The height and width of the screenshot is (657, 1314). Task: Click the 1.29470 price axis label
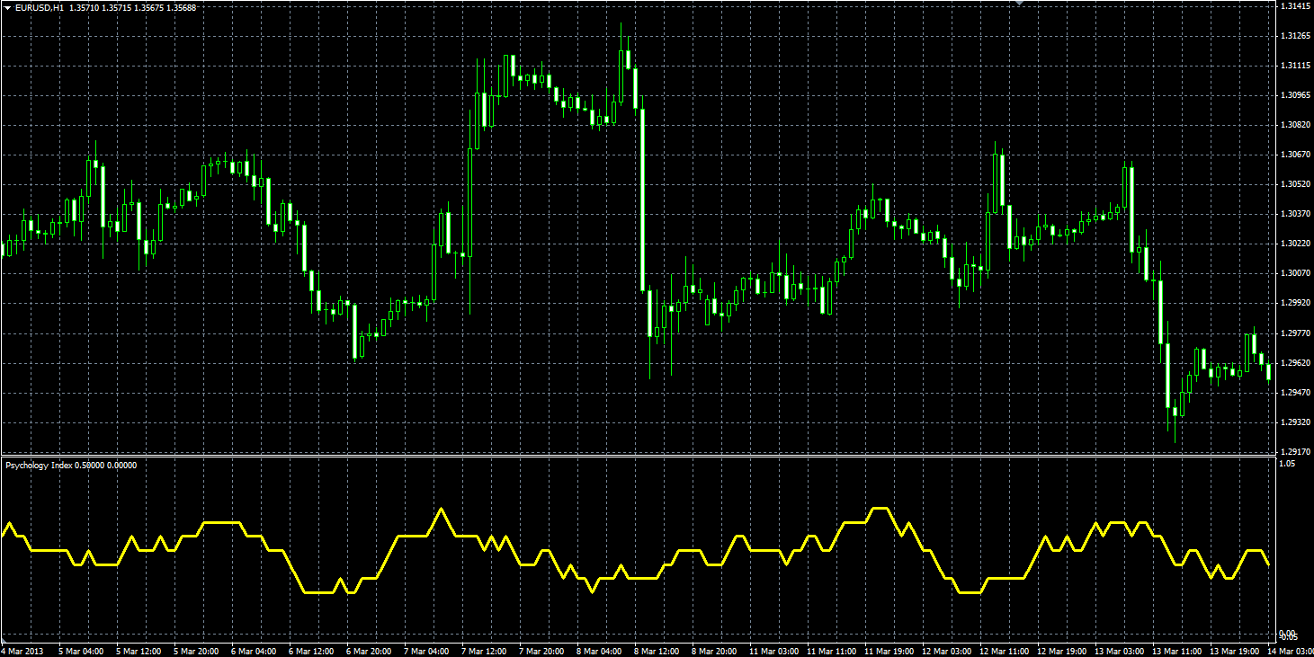click(1295, 393)
